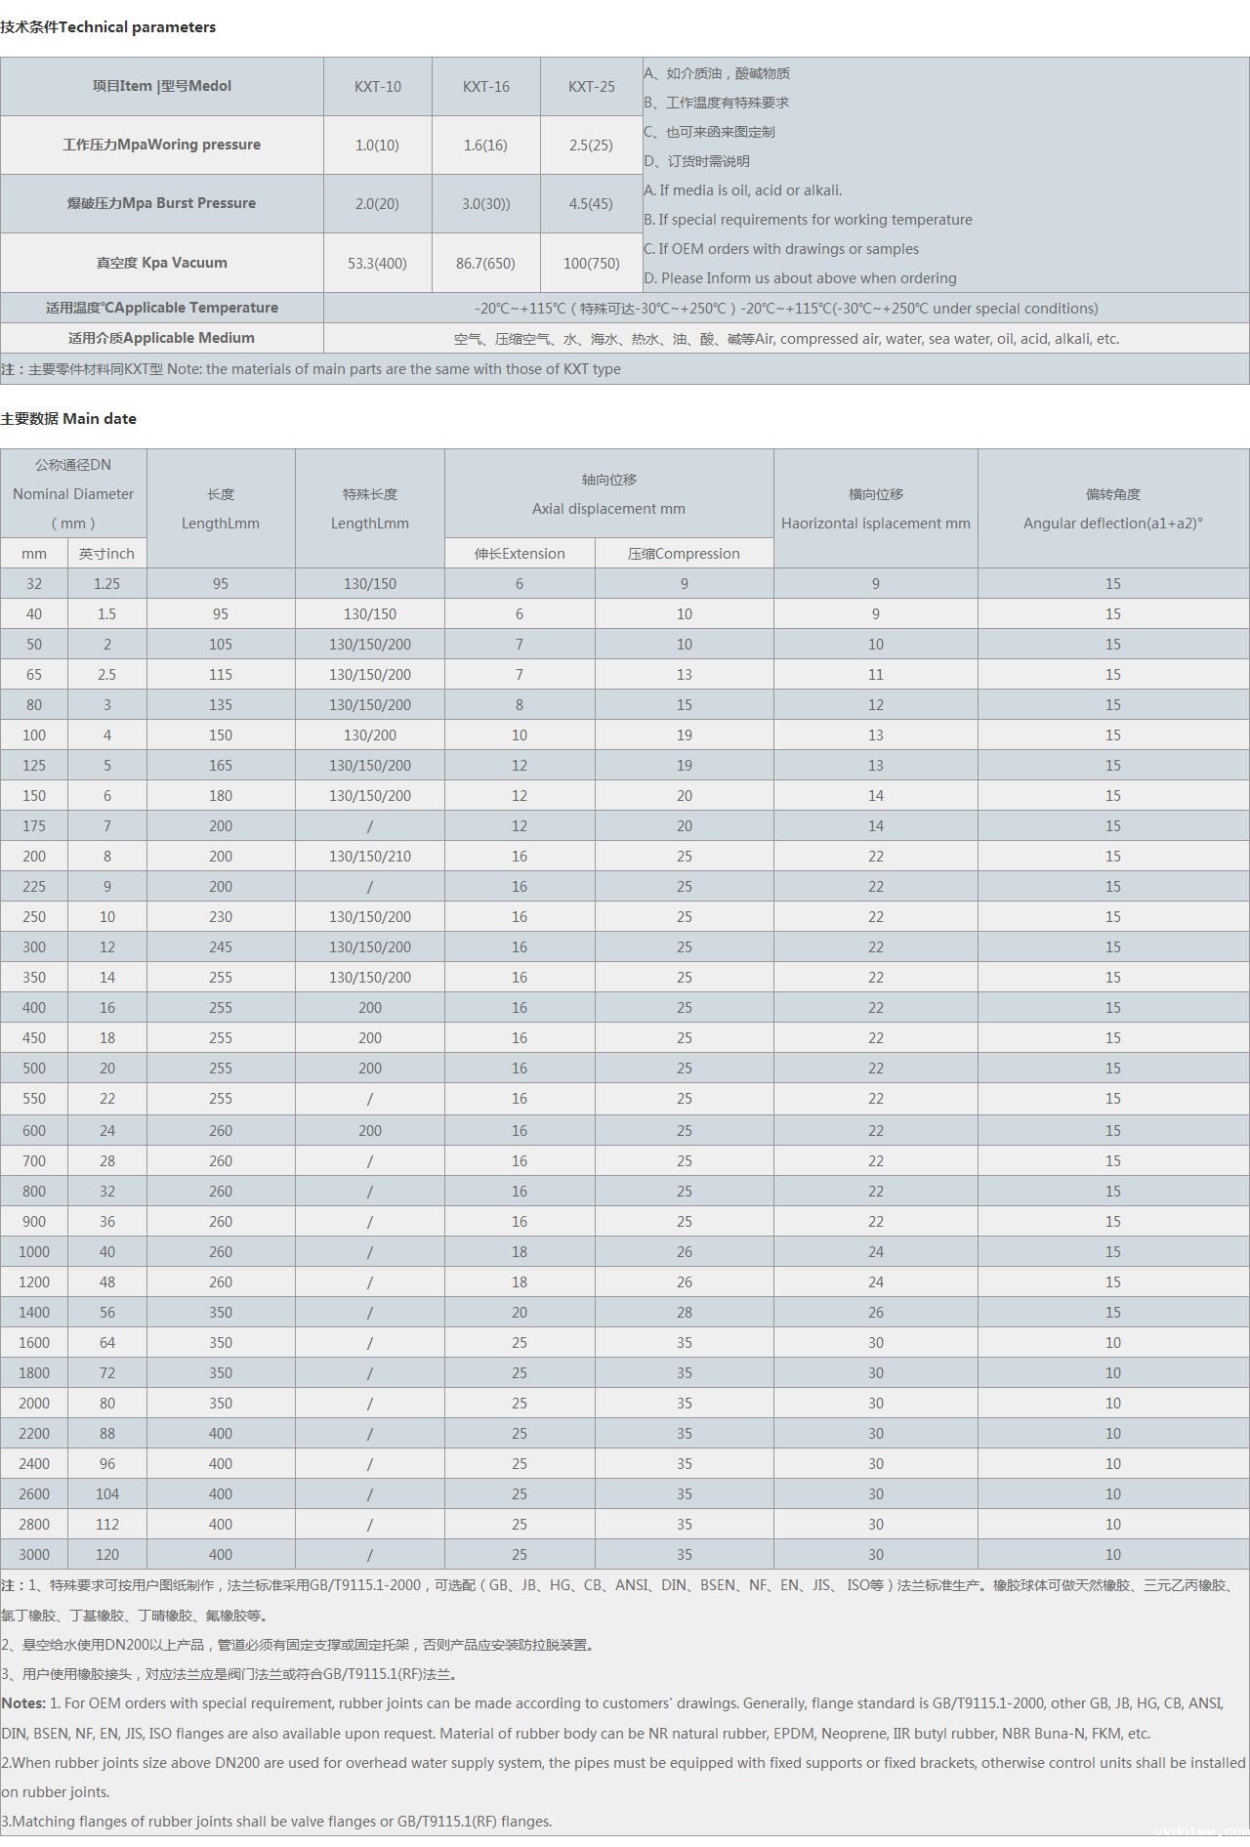Click the Technical parameters heading
This screenshot has width=1250, height=1847.
pyautogui.click(x=108, y=27)
